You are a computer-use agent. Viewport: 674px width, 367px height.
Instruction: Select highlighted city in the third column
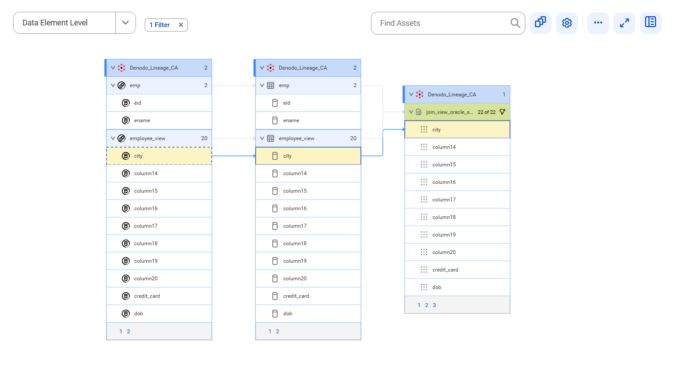click(x=457, y=130)
